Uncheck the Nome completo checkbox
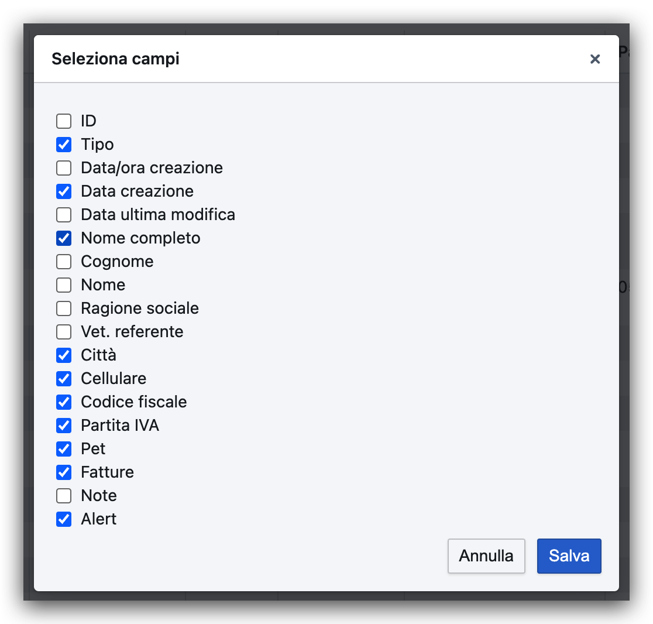Screen dimensions: 653x624 click(64, 238)
